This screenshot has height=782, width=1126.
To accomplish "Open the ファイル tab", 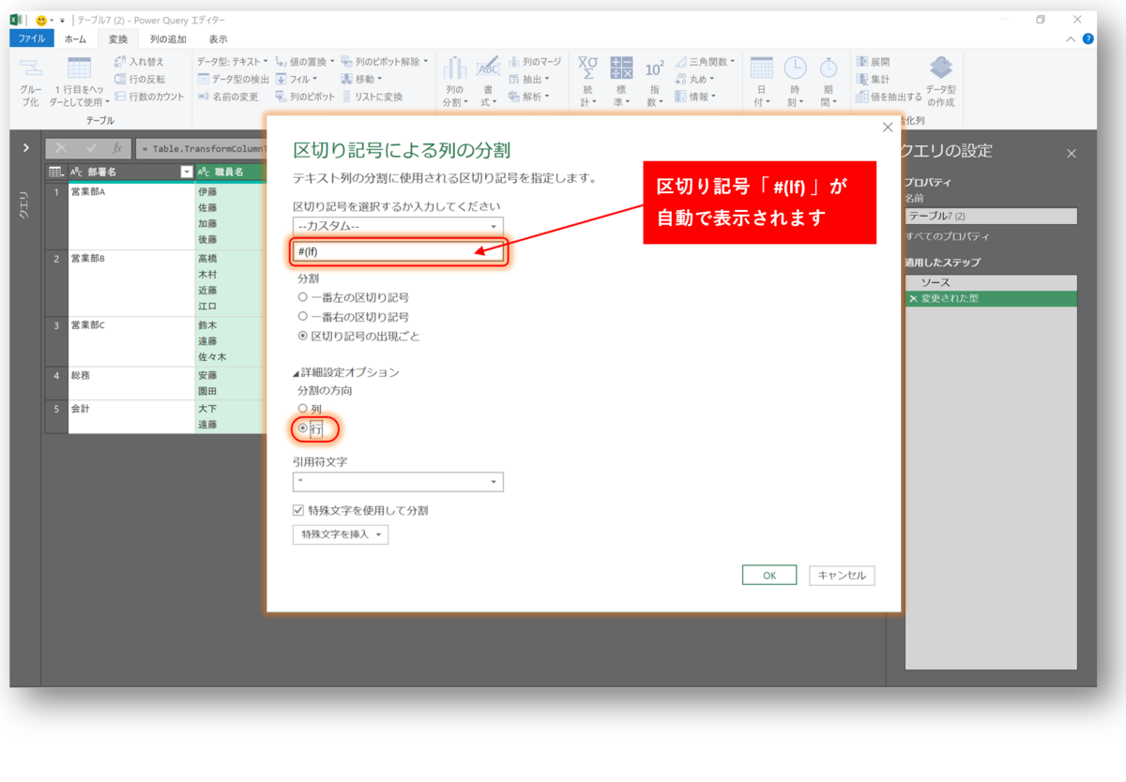I will [x=31, y=38].
